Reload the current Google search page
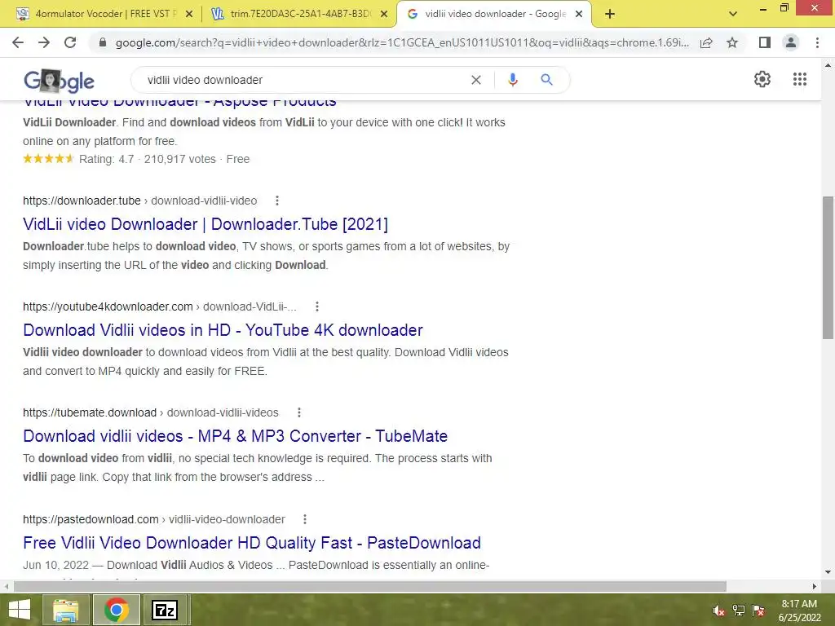835x626 pixels. click(x=70, y=42)
